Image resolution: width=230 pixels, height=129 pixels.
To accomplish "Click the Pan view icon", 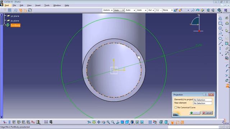I will pyautogui.click(x=99, y=122).
